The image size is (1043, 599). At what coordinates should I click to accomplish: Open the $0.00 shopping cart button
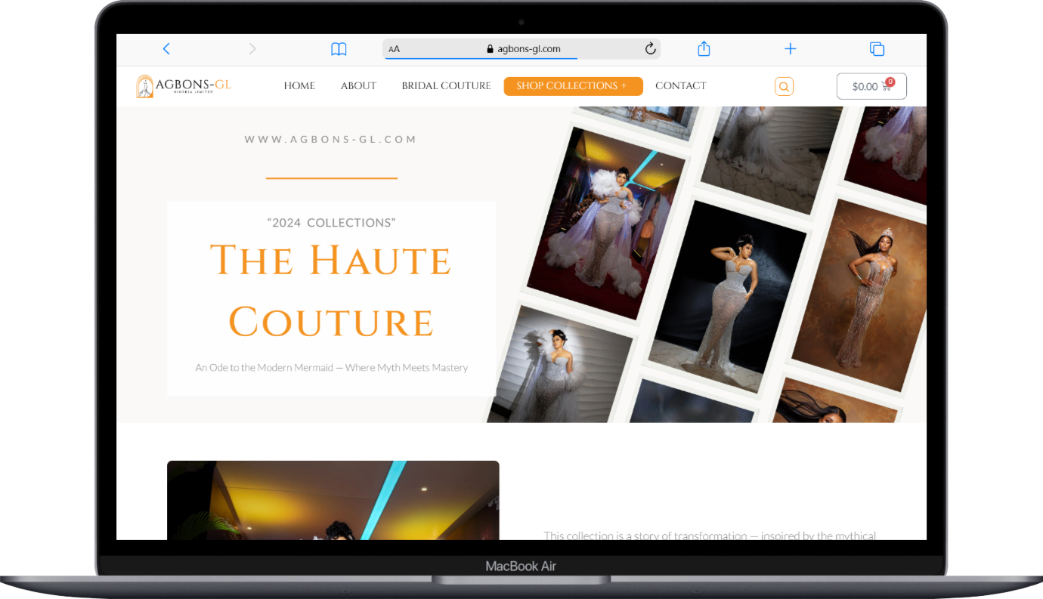pos(871,86)
